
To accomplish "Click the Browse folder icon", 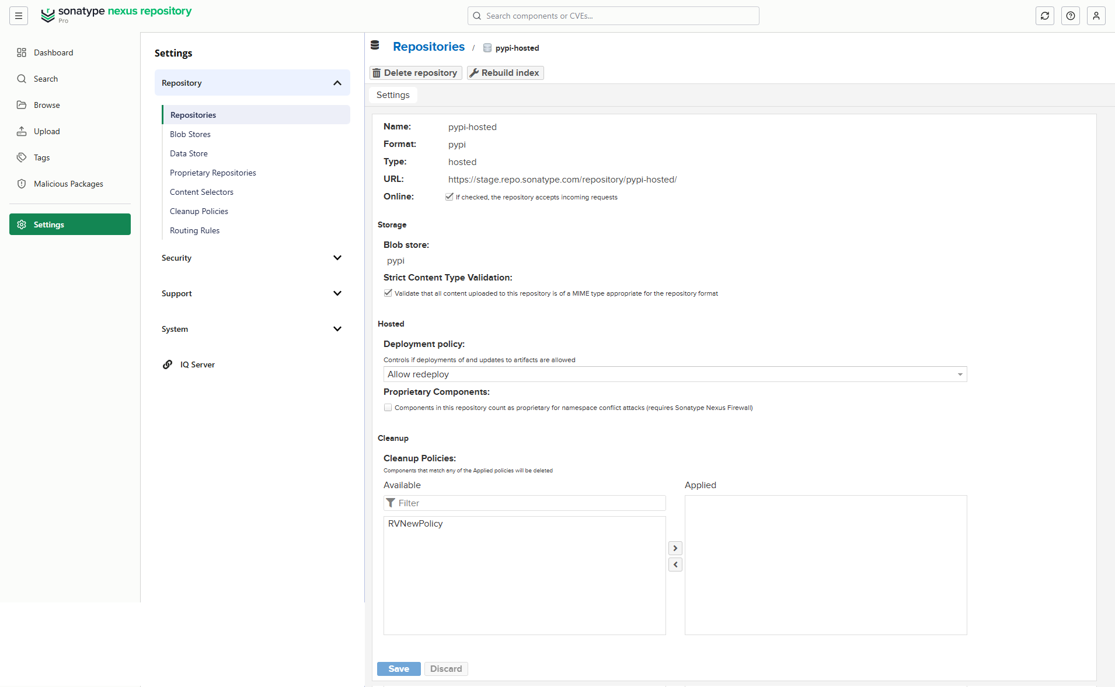I will tap(22, 105).
